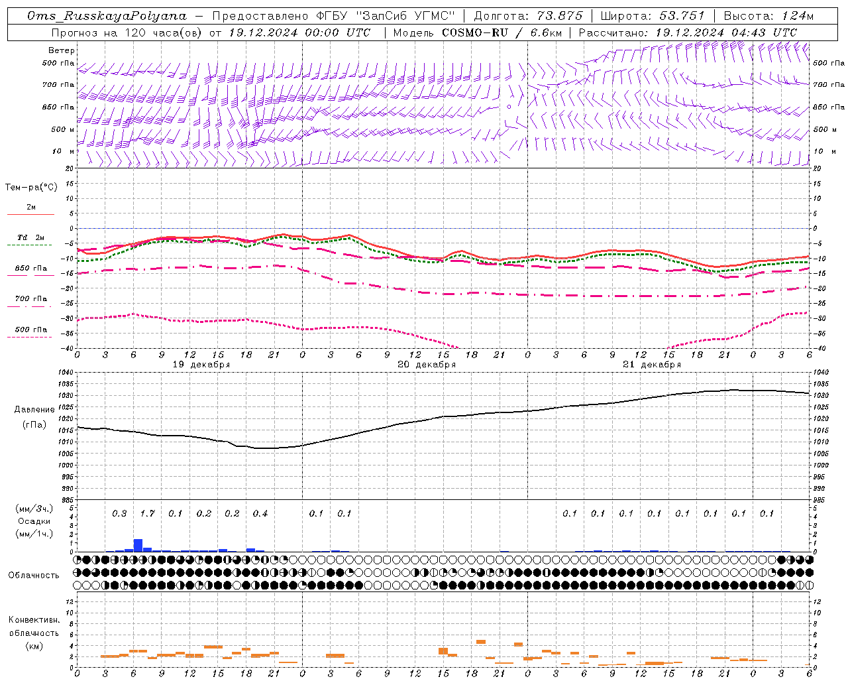Select the Тем-ра(°C) panel label
Viewport: 848px width, 679px height.
tap(31, 188)
